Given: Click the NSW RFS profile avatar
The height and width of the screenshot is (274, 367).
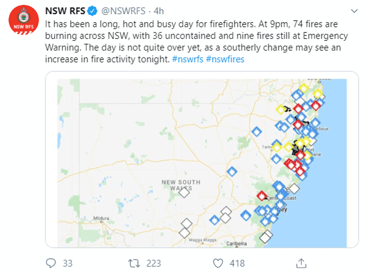Looking at the screenshot, I should (23, 20).
